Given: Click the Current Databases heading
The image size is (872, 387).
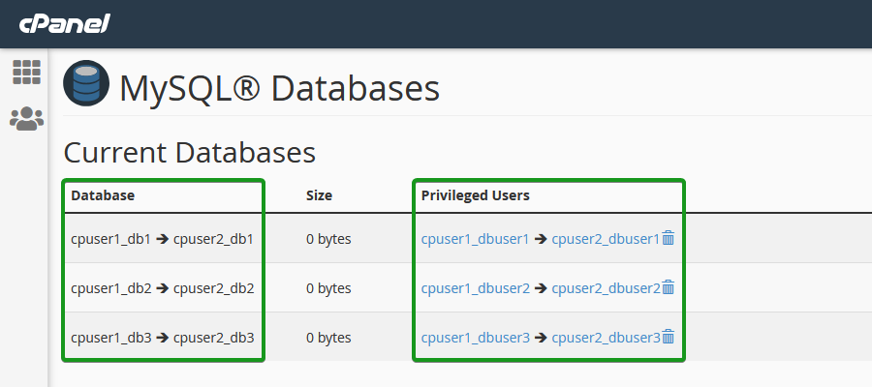Looking at the screenshot, I should 190,153.
